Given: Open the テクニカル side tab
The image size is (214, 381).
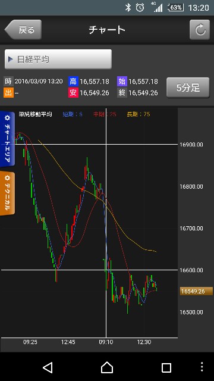Looking at the screenshot, I should coord(7,193).
